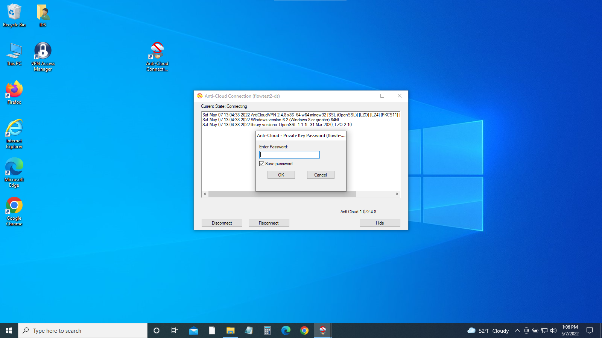The height and width of the screenshot is (338, 602).
Task: Open Google Chrome from taskbar
Action: [x=304, y=330]
